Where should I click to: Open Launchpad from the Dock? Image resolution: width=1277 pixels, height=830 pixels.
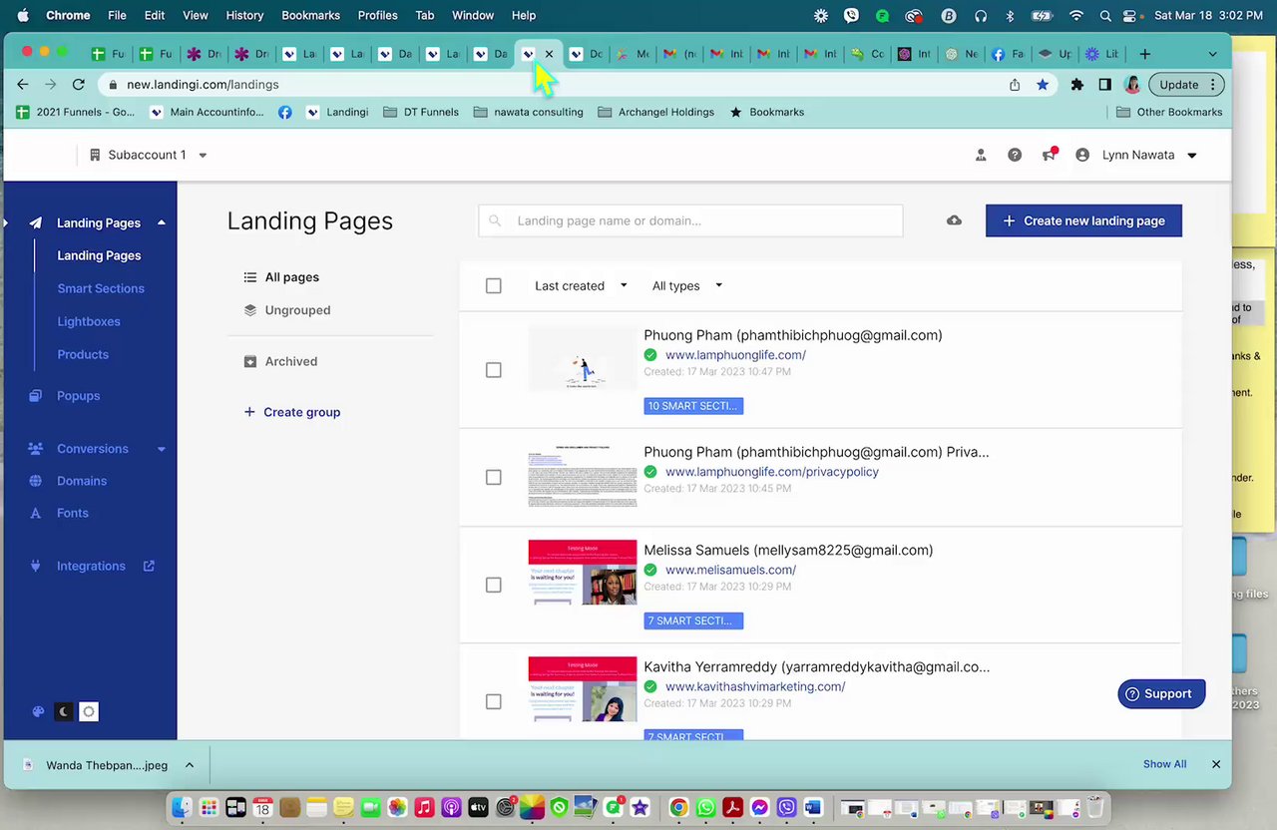click(x=209, y=807)
